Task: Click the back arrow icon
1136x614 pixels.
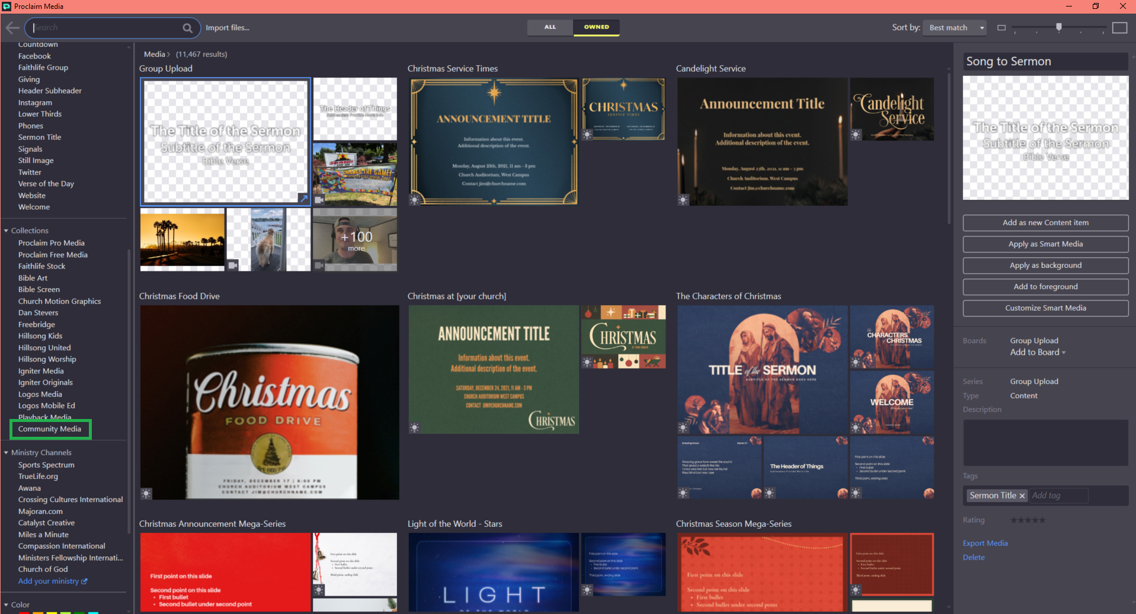Action: 12,28
